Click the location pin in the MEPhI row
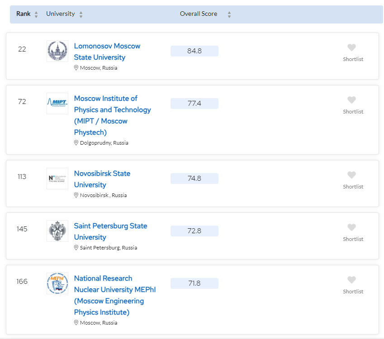384x339 pixels. pos(76,323)
